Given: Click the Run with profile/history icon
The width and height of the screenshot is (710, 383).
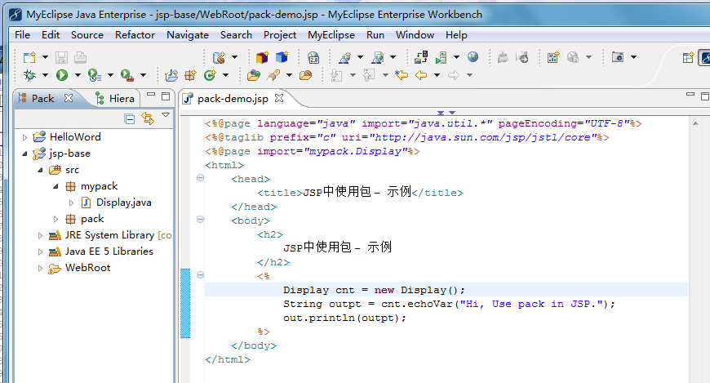Looking at the screenshot, I should [x=94, y=75].
